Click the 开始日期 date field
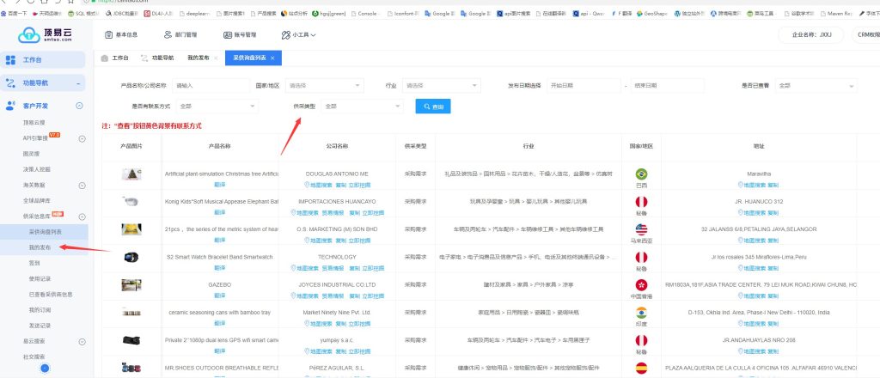The image size is (880, 378). pyautogui.click(x=581, y=85)
